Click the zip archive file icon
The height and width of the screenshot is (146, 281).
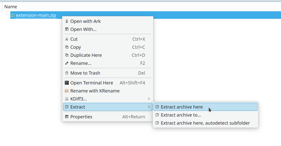[13, 15]
